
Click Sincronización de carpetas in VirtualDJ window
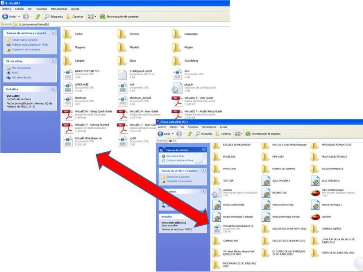click(119, 17)
